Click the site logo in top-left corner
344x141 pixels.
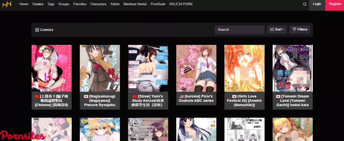point(7,4)
